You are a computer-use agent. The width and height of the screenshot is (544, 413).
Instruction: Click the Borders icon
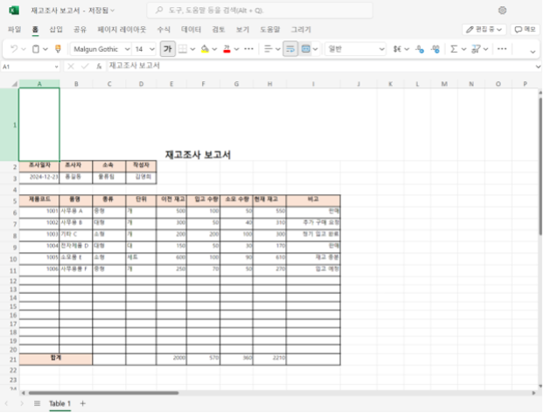(183, 49)
